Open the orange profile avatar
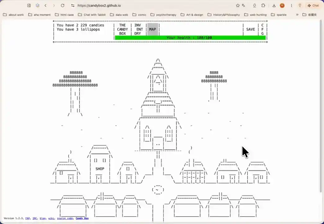 coord(282,6)
